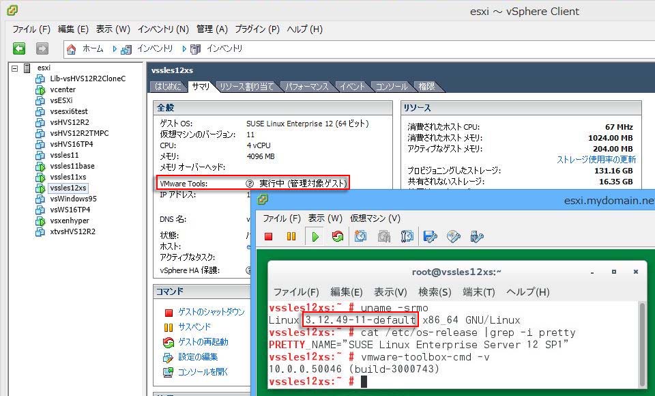The image size is (655, 396).
Task: Open 表示 (W) menu in console window
Action: click(x=325, y=218)
